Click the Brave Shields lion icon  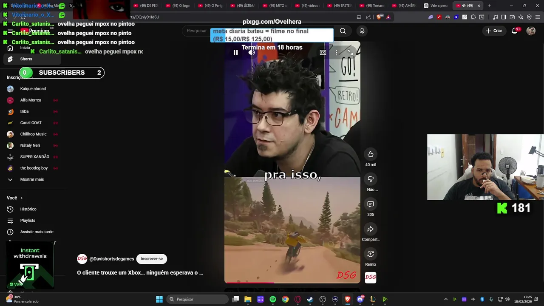click(379, 17)
